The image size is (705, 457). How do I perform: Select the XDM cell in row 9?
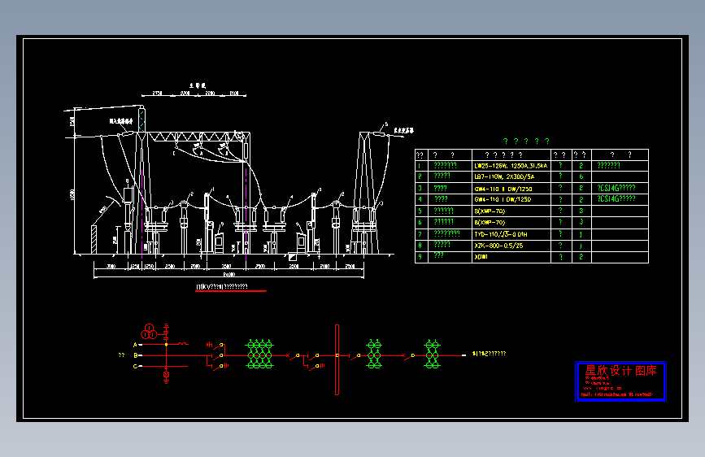511,257
